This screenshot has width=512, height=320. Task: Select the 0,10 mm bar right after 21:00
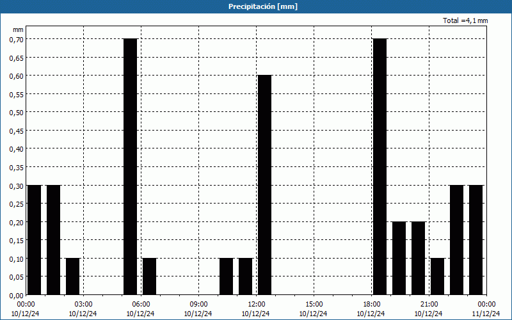pyautogui.click(x=438, y=276)
